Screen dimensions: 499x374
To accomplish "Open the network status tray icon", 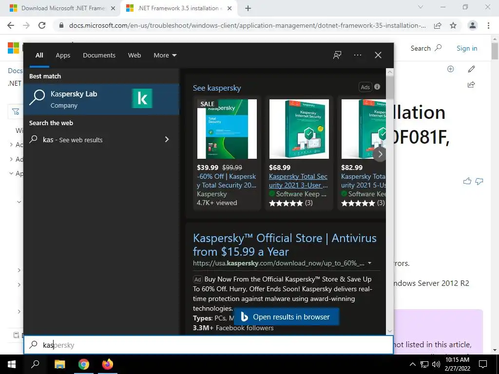I will click(424, 364).
